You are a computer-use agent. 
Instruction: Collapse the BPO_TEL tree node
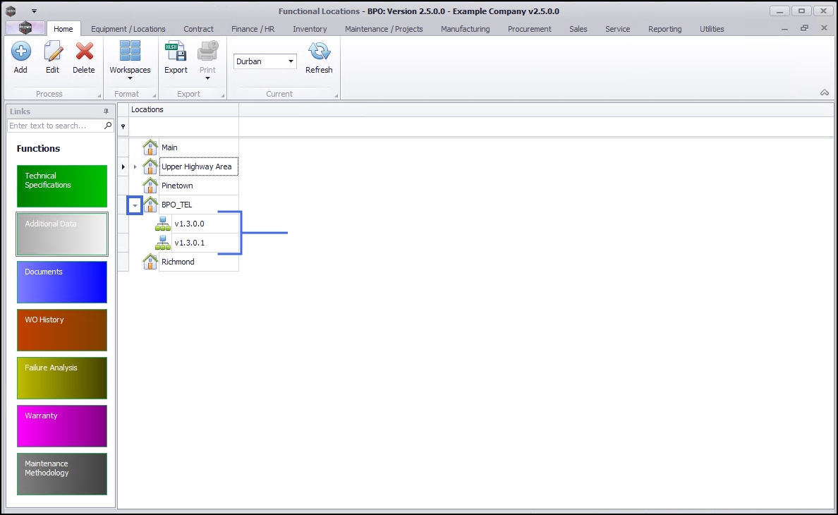(135, 205)
